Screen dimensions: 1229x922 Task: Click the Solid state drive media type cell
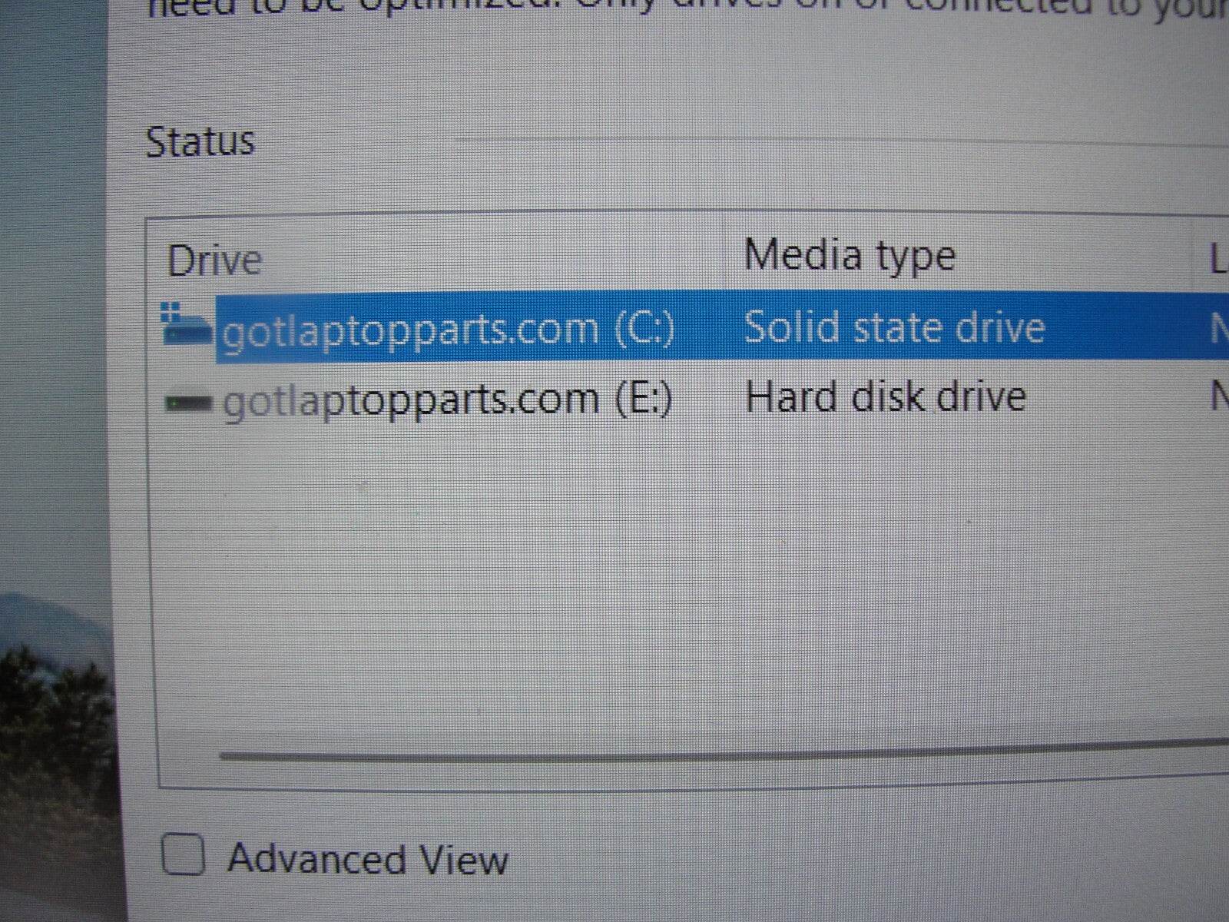click(x=894, y=327)
